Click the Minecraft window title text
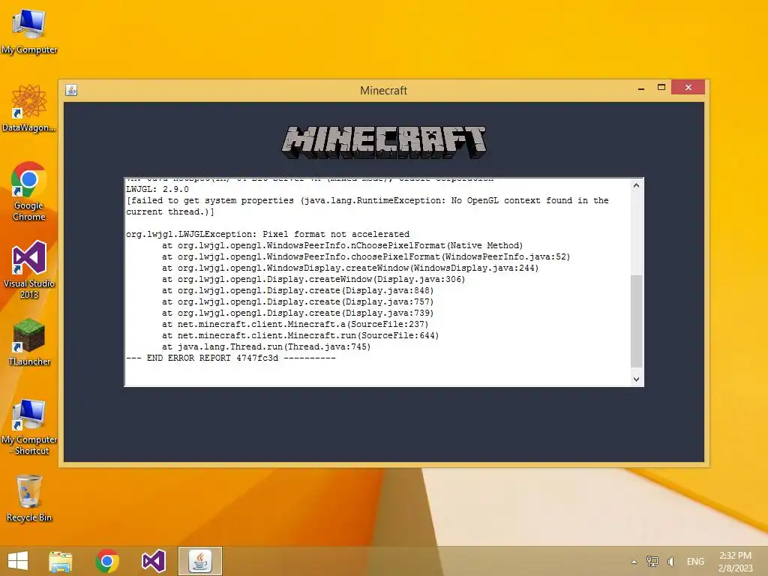Screen dimensions: 768x576 (x=383, y=91)
